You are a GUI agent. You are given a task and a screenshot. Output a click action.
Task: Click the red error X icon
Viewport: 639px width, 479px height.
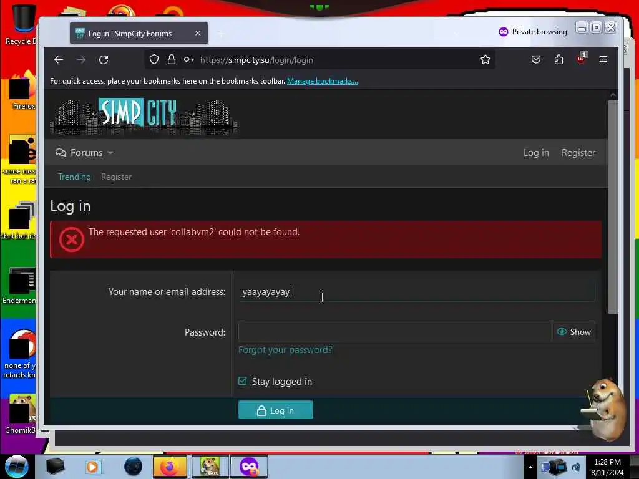pos(71,239)
